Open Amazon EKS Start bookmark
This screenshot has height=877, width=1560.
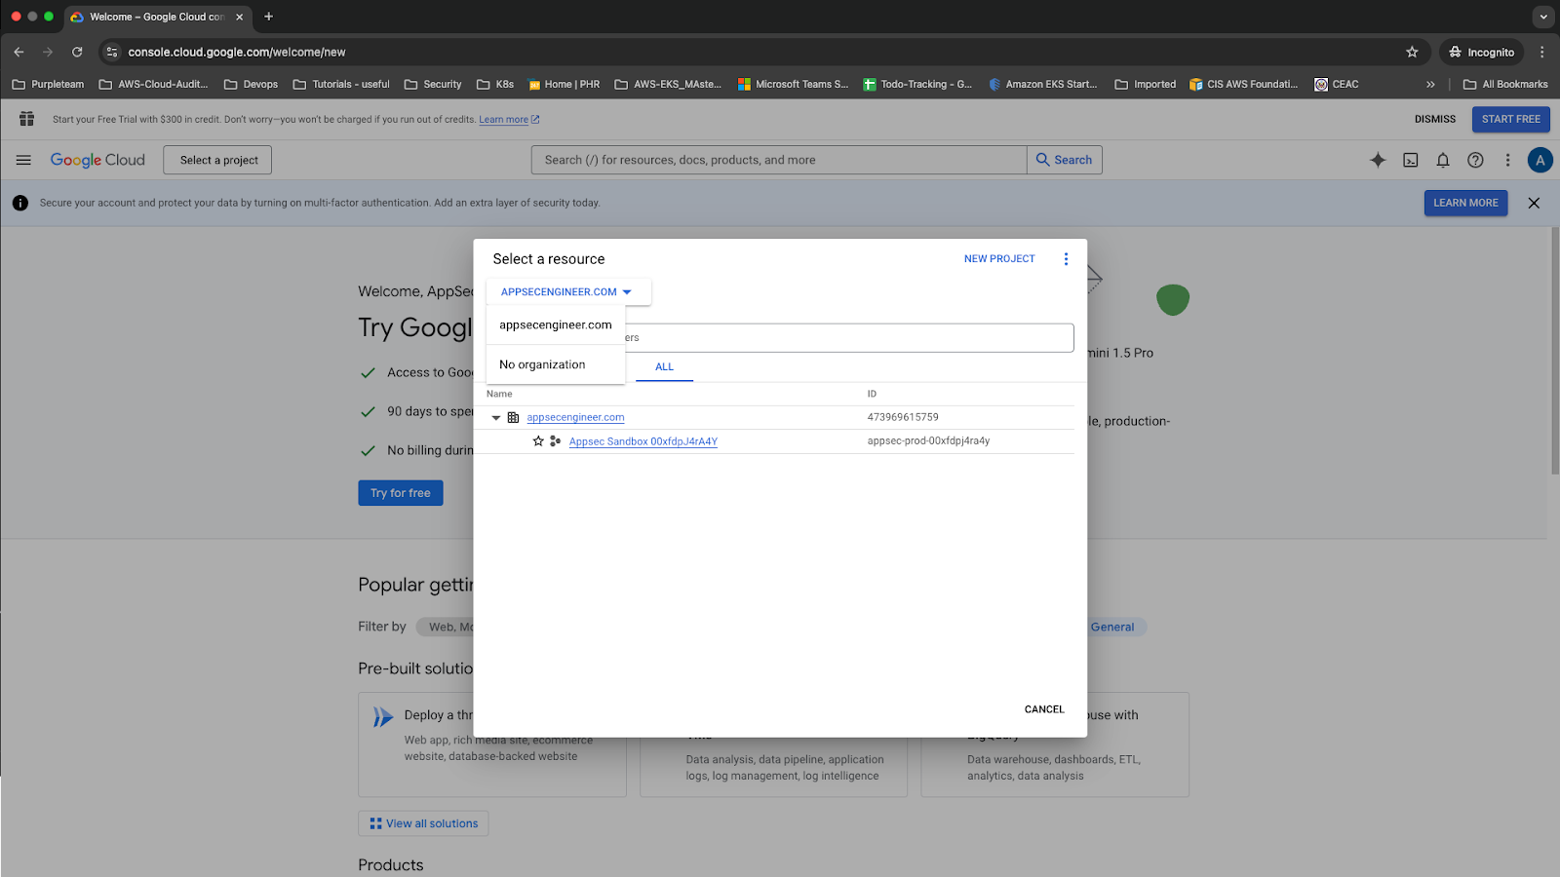[1042, 84]
